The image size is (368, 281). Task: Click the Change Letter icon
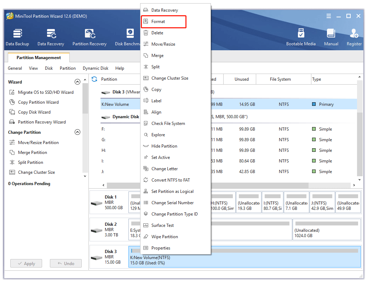tap(146, 168)
